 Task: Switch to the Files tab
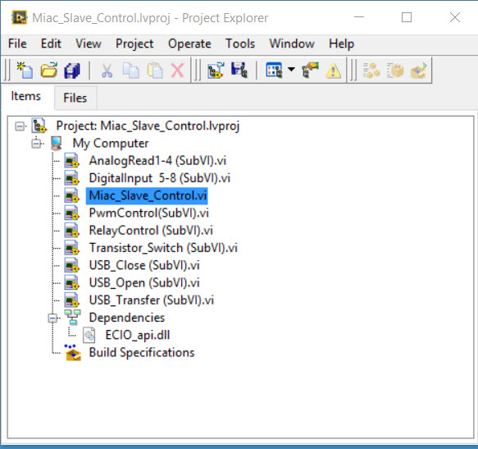(x=75, y=98)
